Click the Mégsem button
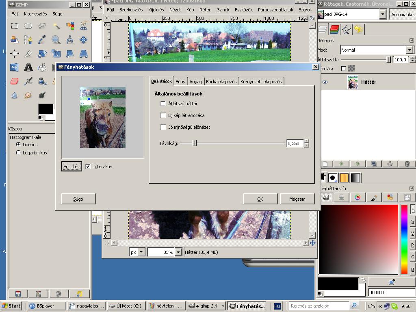 pos(297,199)
